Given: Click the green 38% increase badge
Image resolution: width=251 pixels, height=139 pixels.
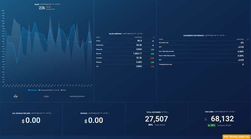Looking at the screenshot, I should pos(212,125).
